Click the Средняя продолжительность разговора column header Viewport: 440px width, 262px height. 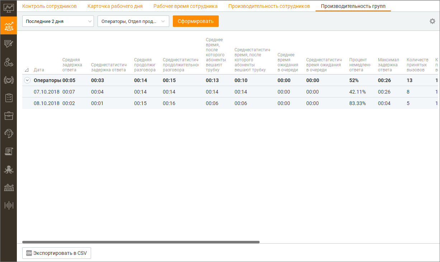(x=145, y=65)
